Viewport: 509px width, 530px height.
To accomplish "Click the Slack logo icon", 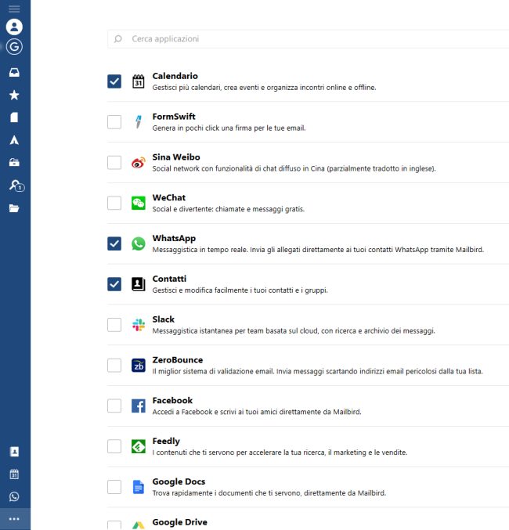I will pos(139,325).
